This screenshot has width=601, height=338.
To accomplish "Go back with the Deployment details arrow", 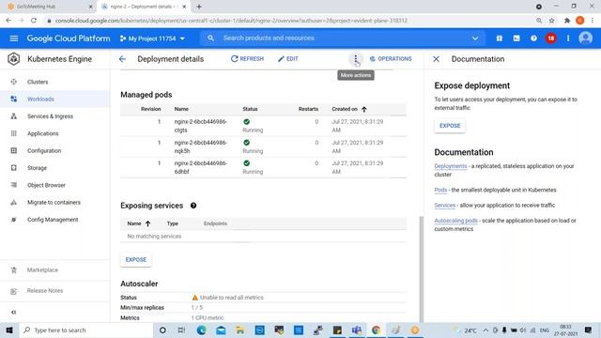I will [x=122, y=59].
